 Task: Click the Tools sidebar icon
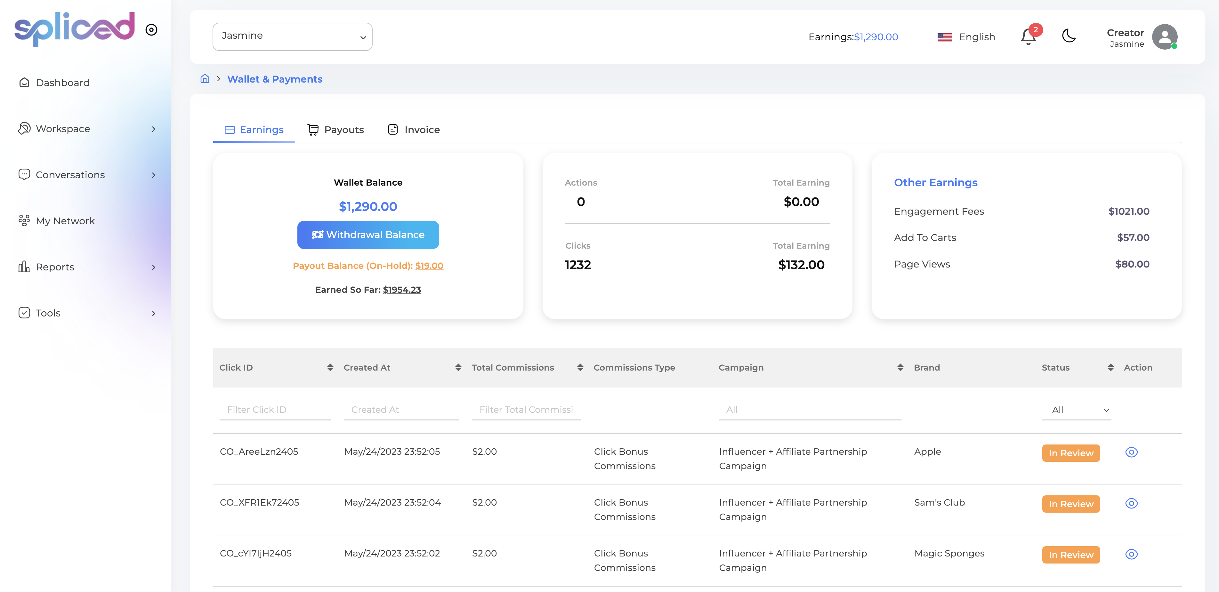(x=24, y=312)
